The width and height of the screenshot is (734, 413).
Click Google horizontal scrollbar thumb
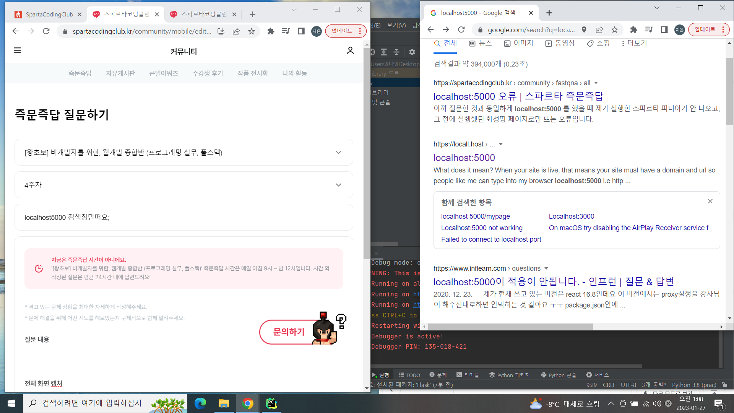pos(511,327)
